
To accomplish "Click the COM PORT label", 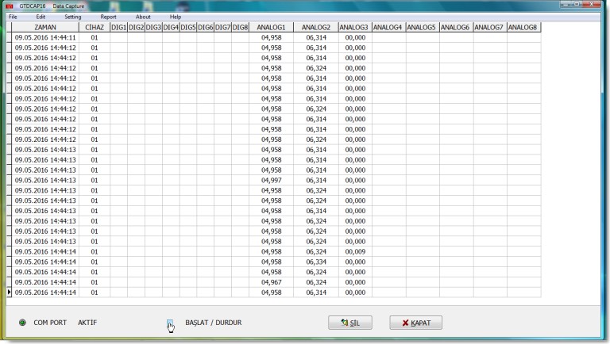I will pos(50,323).
